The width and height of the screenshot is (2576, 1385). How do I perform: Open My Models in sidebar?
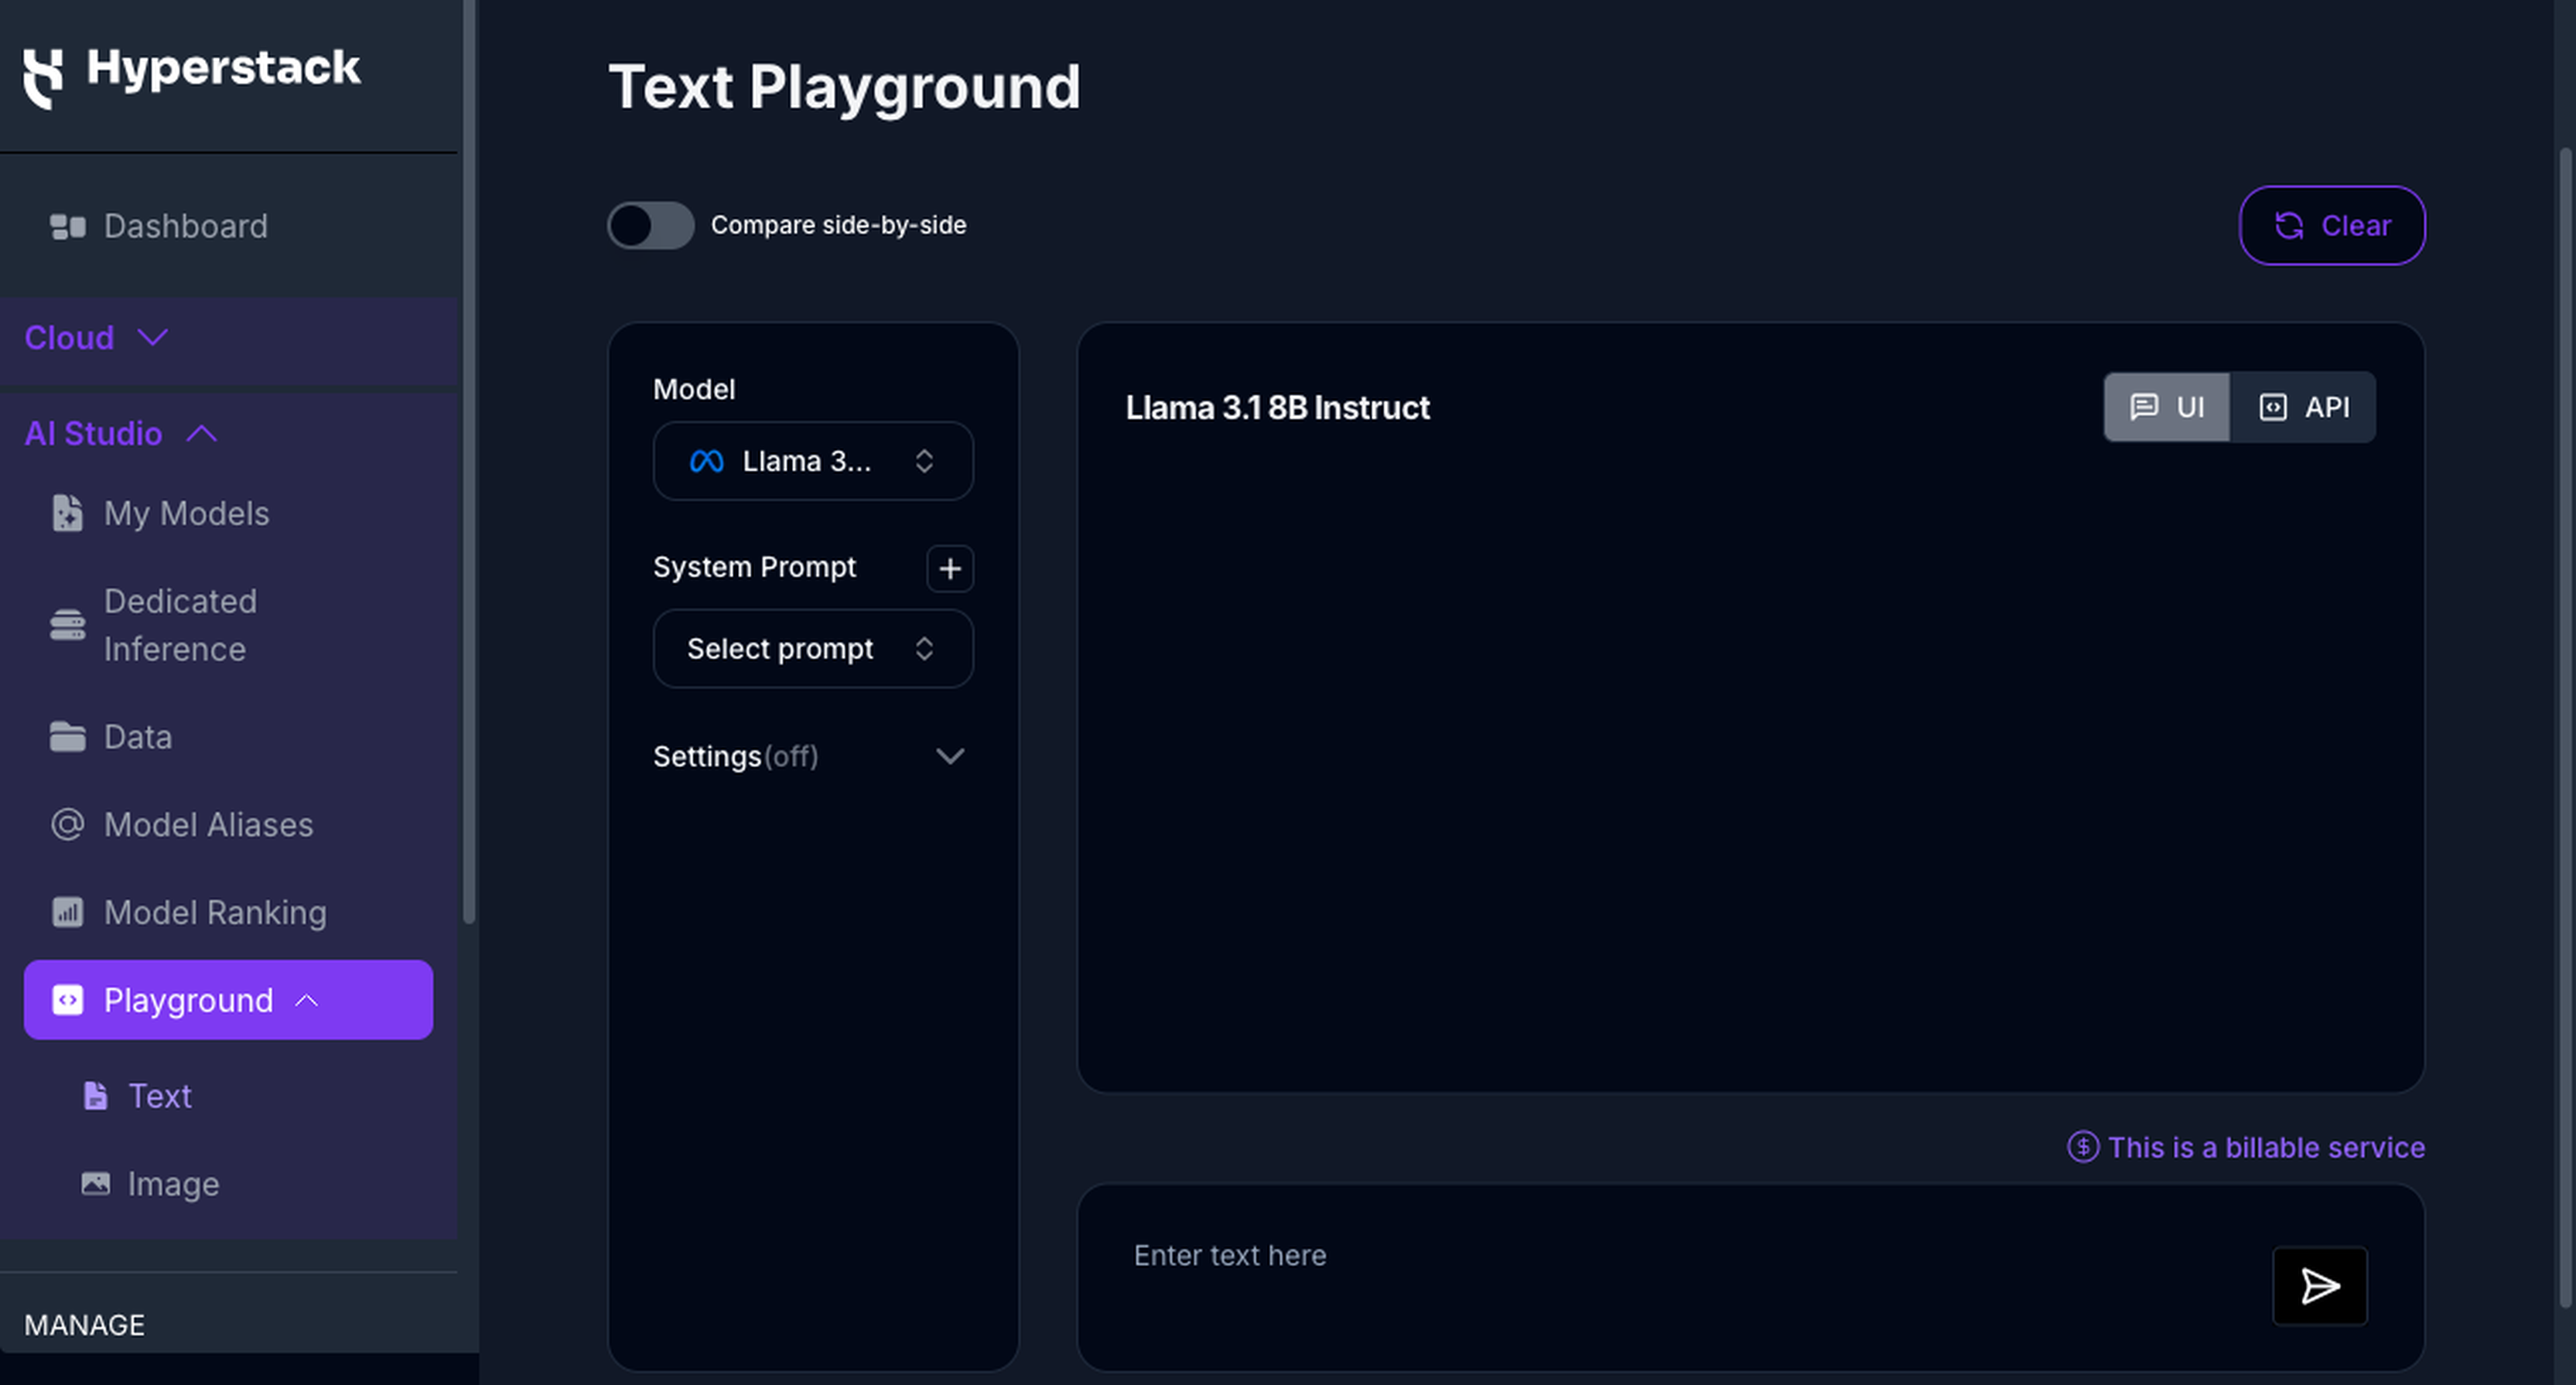186,513
